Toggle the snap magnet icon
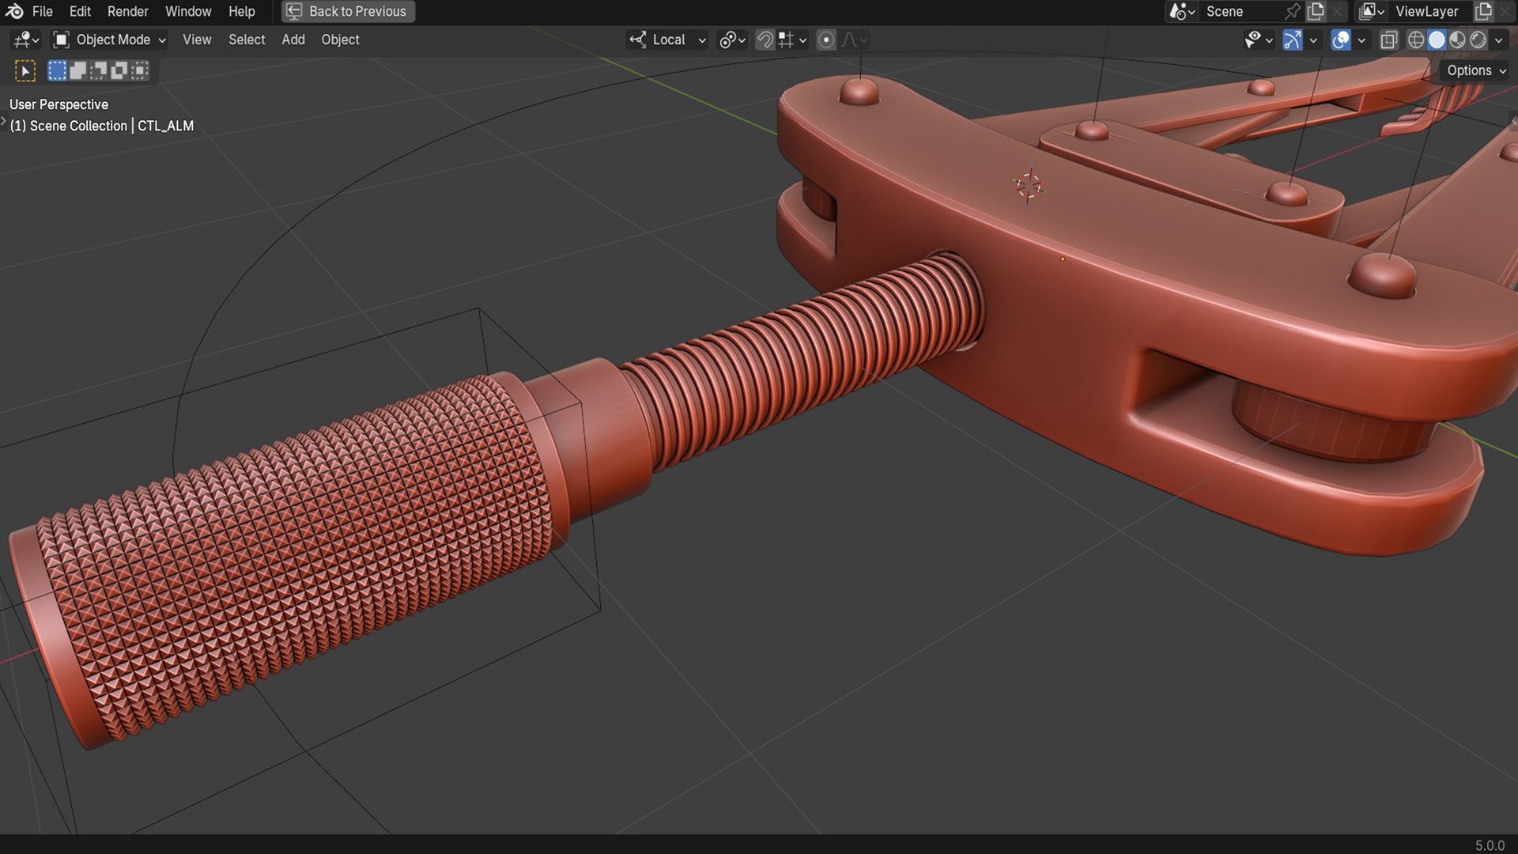 pos(765,40)
